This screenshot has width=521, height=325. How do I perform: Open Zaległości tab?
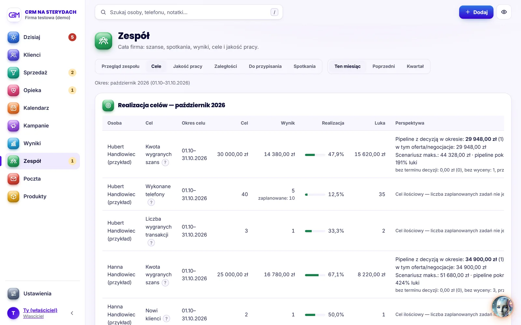226,66
